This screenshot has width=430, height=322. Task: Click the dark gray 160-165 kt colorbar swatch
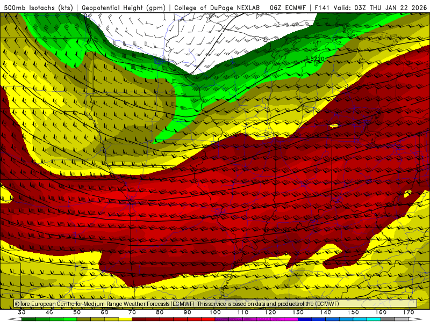pyautogui.click(x=388, y=319)
